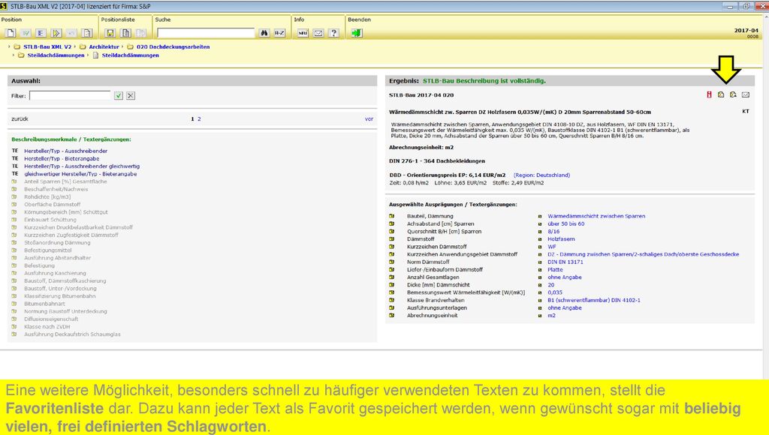Click the yellow icon beside Klasse Brandverhalten

pos(392,300)
